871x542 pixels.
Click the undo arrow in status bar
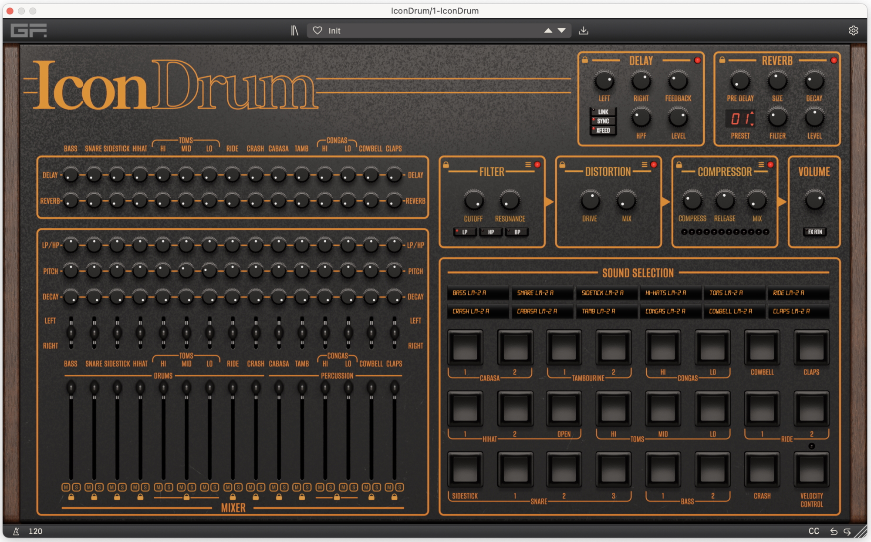[834, 531]
